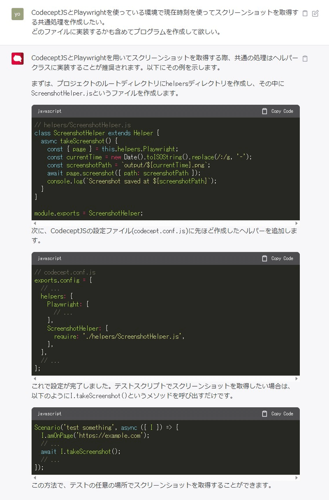The height and width of the screenshot is (500, 329).
Task: Copy Code for Scenario test block
Action: tap(278, 413)
